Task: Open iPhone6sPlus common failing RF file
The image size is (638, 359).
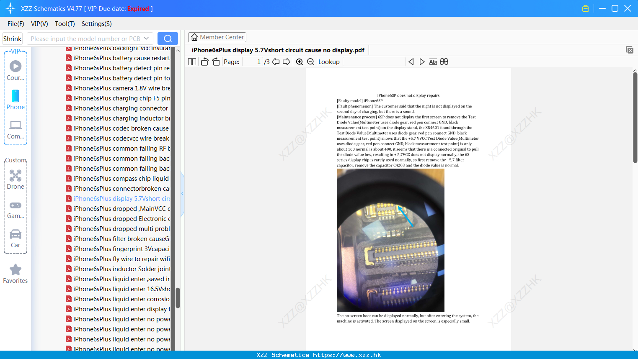Action: (x=118, y=149)
